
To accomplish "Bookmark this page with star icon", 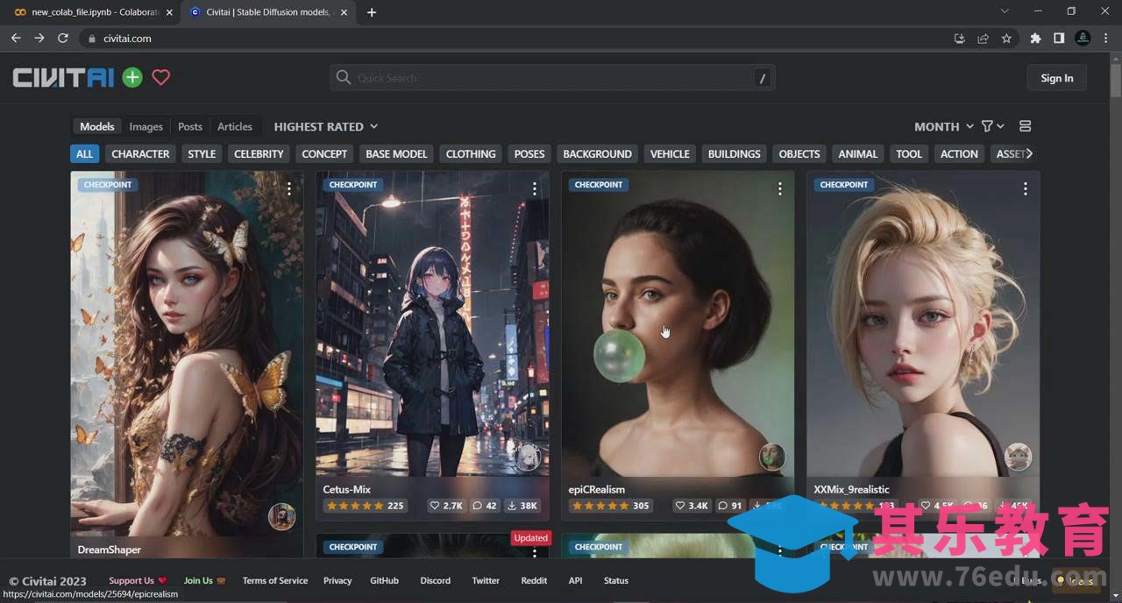I will [1006, 39].
